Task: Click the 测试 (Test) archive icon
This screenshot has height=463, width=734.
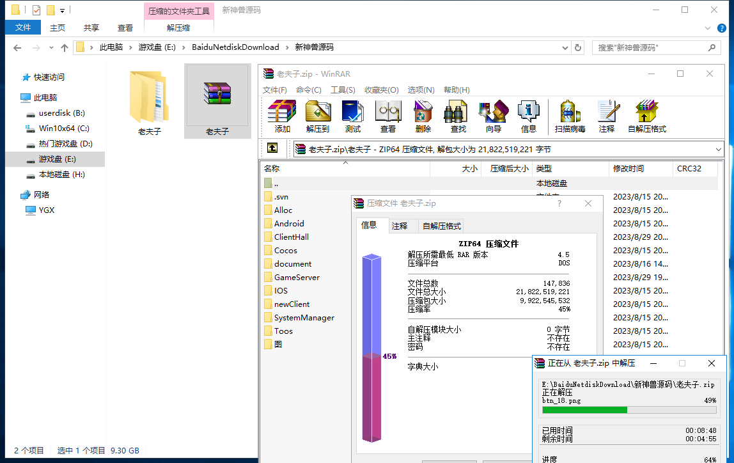Action: [354, 115]
